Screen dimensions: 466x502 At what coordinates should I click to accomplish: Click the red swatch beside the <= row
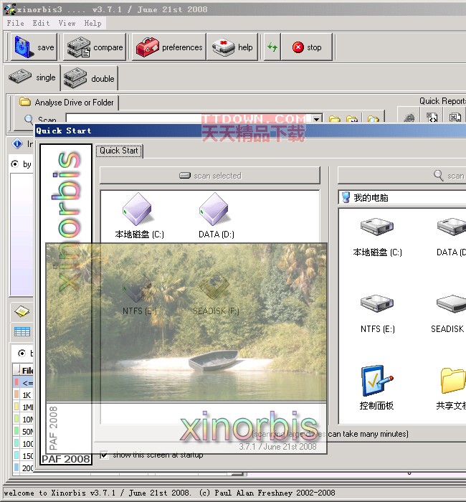[16, 382]
